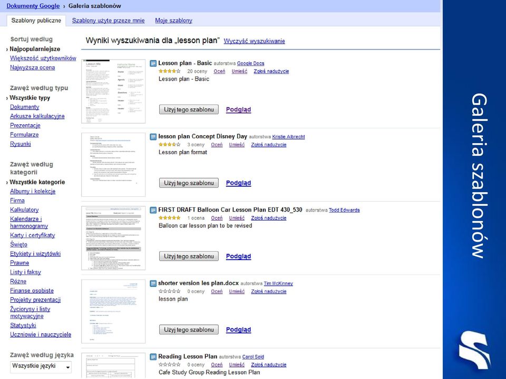
Task: Filter by Dokumenty type
Action: point(25,107)
